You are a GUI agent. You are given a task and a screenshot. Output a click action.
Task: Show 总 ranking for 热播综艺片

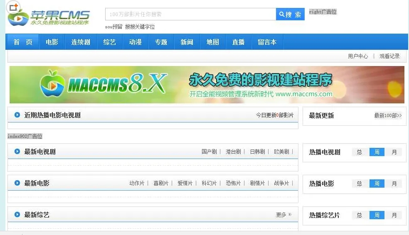(360, 215)
